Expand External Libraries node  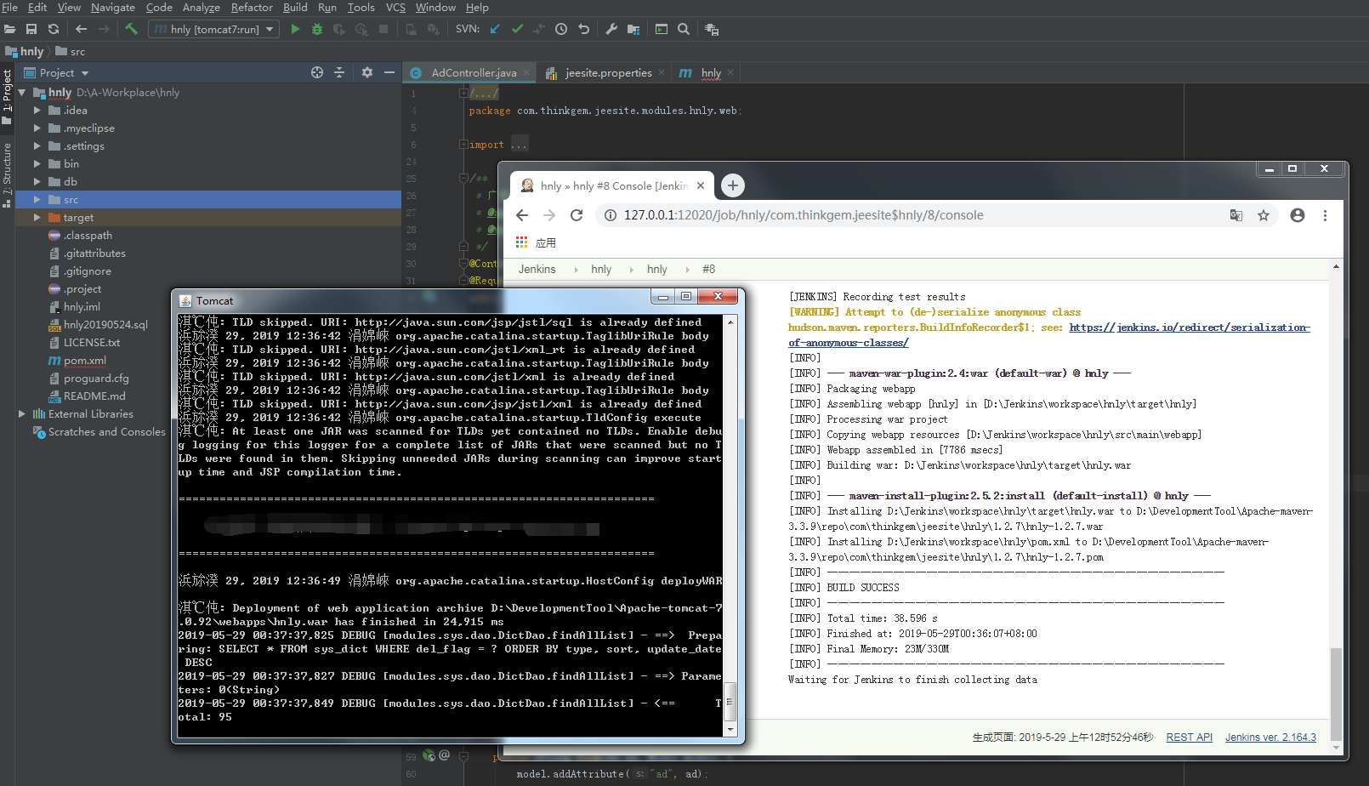[x=22, y=413]
